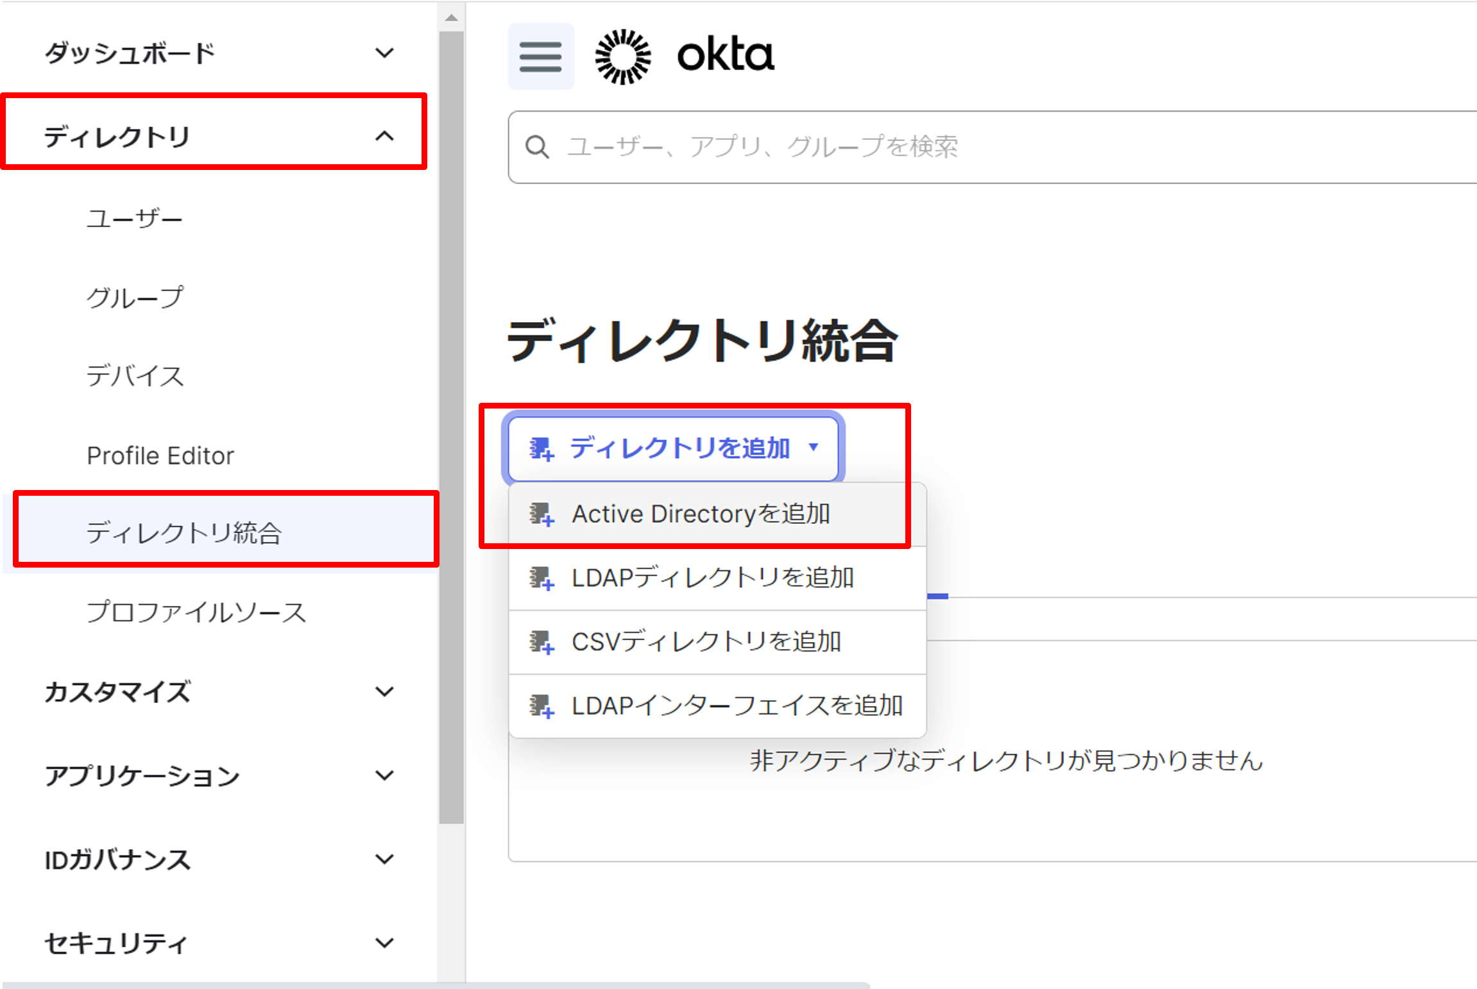Click icon beside LDAPディレクトリを追加
The image size is (1477, 989).
click(542, 579)
